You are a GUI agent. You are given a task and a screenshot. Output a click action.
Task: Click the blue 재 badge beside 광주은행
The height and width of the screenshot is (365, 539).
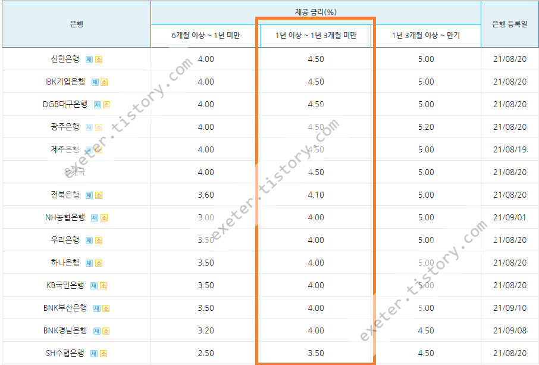click(89, 127)
